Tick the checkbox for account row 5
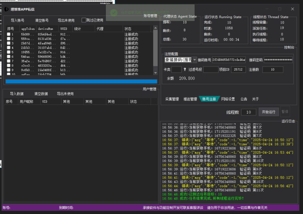 [9, 52]
